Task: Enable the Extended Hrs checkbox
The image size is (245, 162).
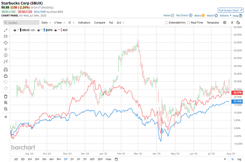Action: (167, 22)
